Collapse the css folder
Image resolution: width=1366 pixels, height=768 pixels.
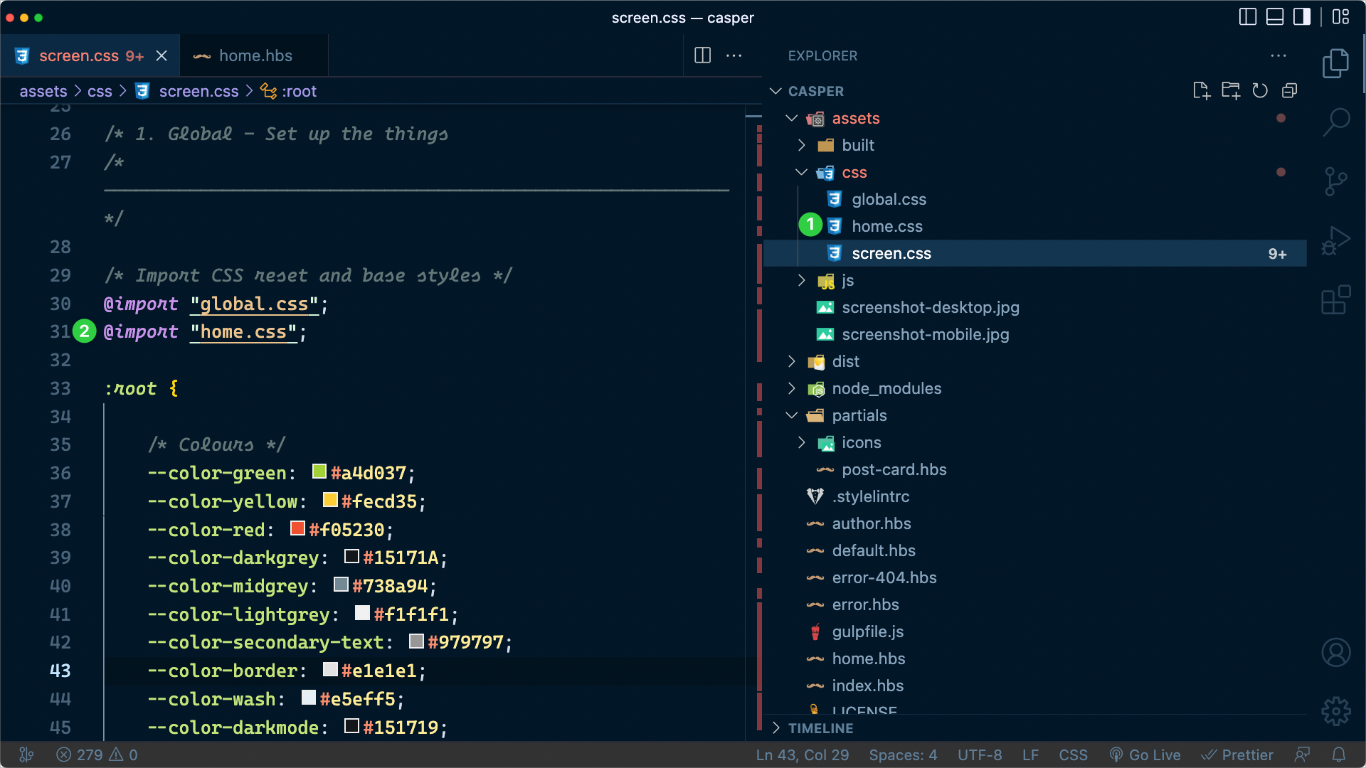coord(801,172)
